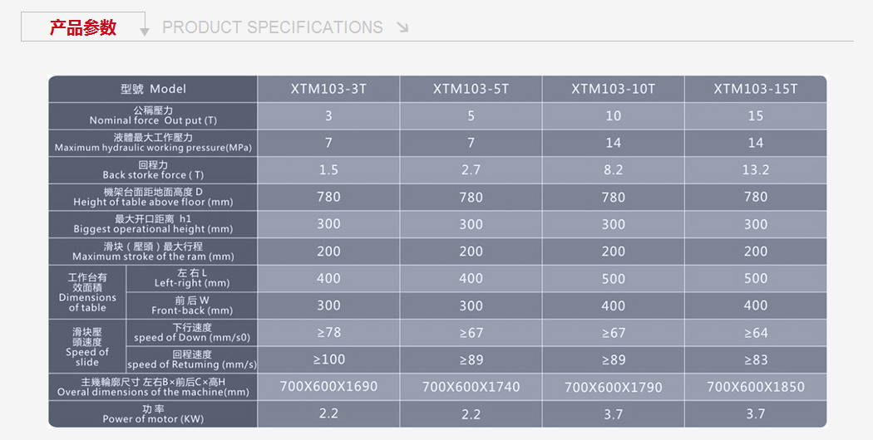Select the XTM103-5T column header
This screenshot has height=440, width=873.
471,89
